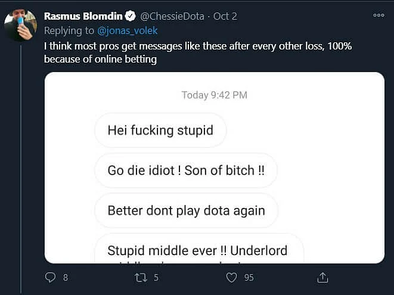This screenshot has height=295, width=394.
Task: Open the three-dot more options menu
Action: [x=379, y=15]
